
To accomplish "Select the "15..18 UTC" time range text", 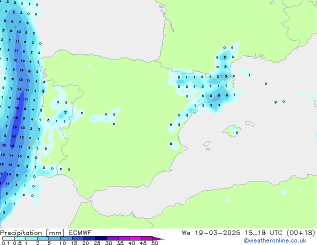I will [x=263, y=233].
